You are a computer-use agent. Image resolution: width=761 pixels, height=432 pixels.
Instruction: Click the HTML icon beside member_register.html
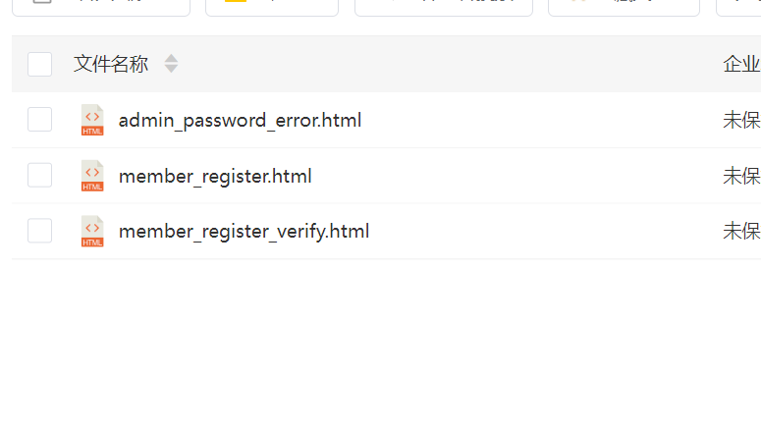tap(92, 176)
